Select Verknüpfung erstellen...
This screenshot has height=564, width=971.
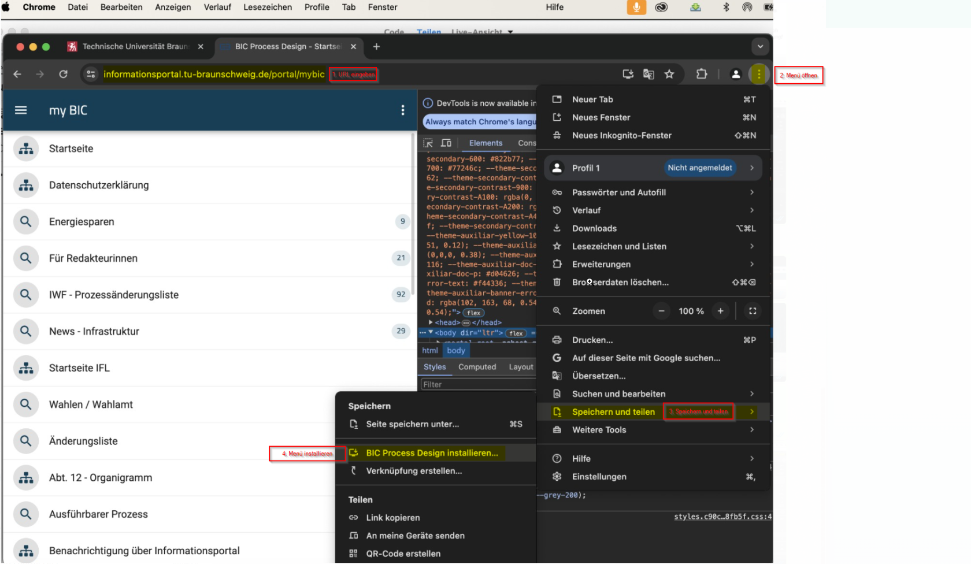436,471
